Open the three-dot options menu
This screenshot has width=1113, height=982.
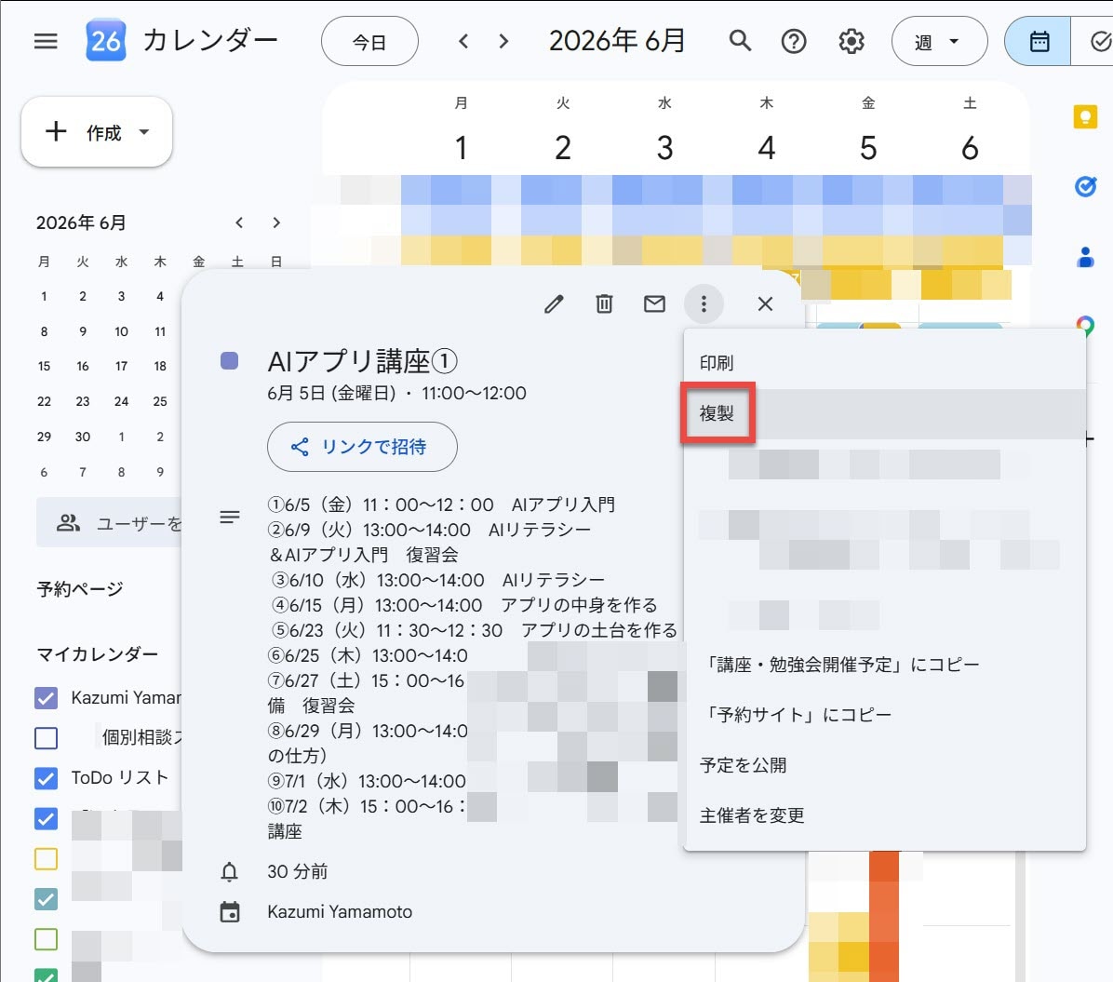tap(704, 303)
